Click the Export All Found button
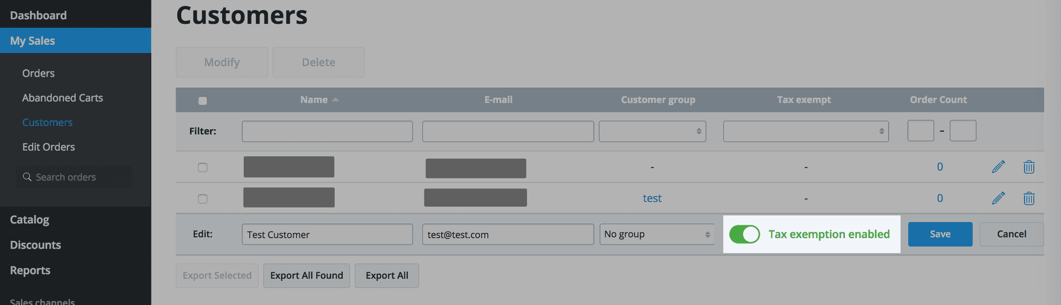The width and height of the screenshot is (1061, 305). pyautogui.click(x=307, y=276)
